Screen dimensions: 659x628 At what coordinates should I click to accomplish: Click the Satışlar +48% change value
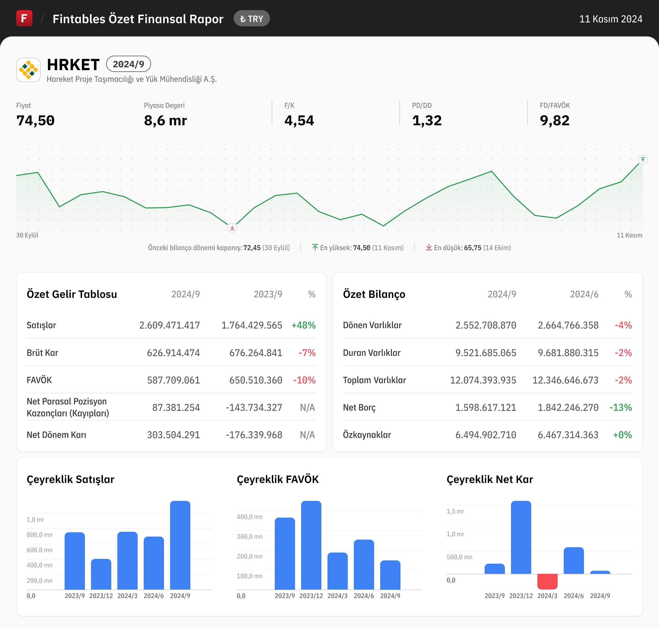(303, 325)
